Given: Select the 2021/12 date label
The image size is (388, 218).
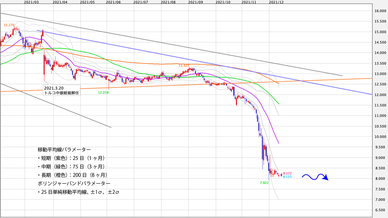Looking at the screenshot, I should coord(276,2).
